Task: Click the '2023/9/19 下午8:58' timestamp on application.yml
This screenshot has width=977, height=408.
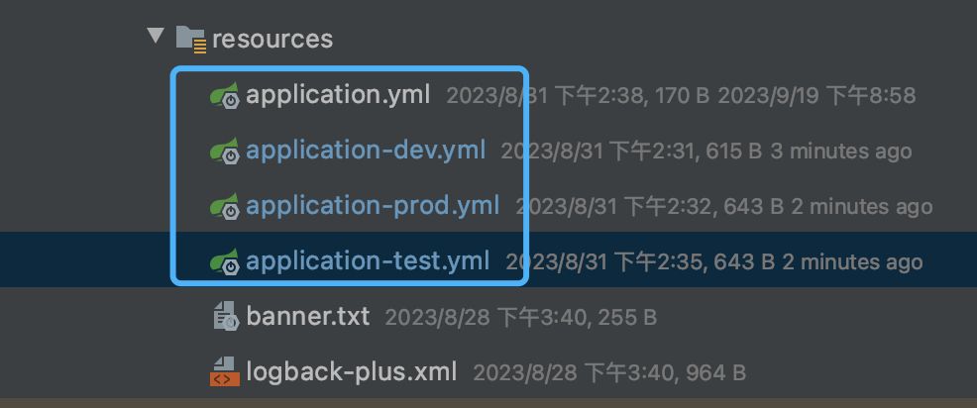Action: 816,96
